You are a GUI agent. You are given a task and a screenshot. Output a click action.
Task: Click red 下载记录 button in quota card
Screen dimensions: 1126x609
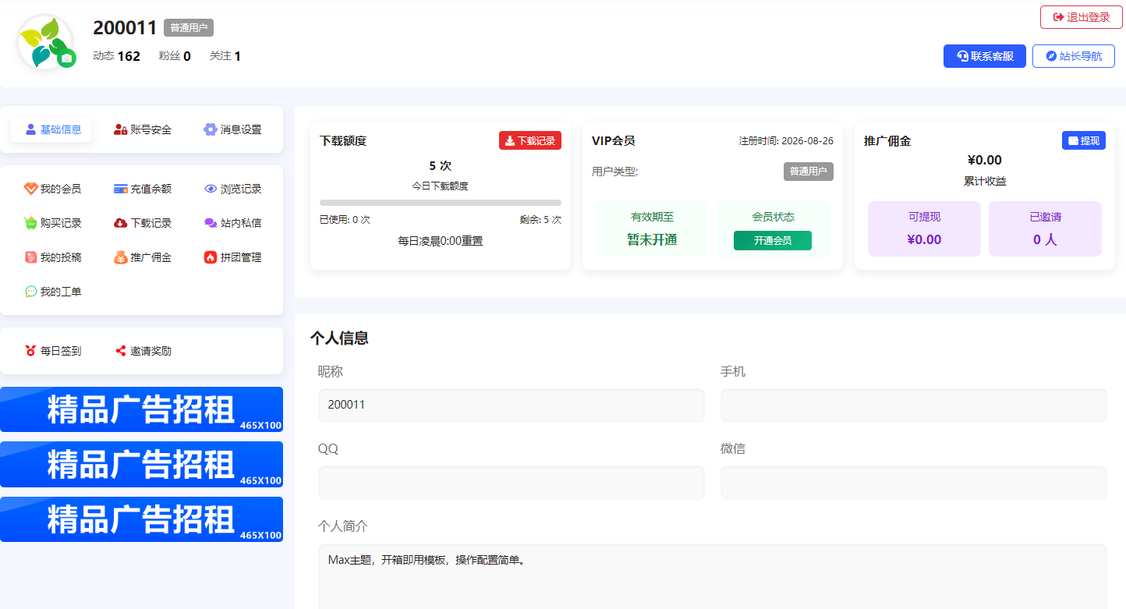pos(530,140)
